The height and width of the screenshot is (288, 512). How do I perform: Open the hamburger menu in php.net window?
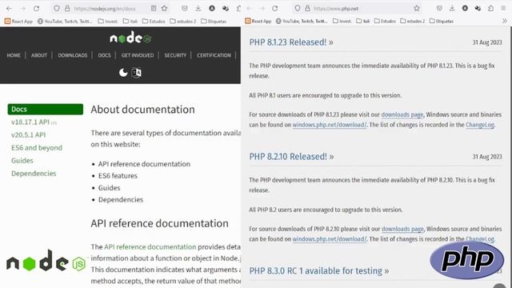coord(503,9)
